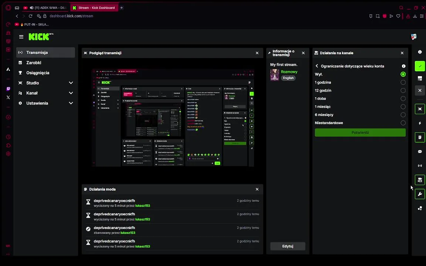The height and width of the screenshot is (266, 426).
Task: Click the stream category thumbnail image
Action: [x=274, y=75]
